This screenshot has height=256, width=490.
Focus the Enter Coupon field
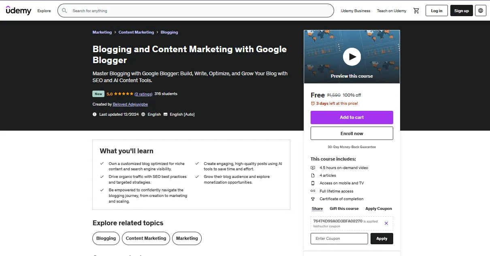click(339, 239)
